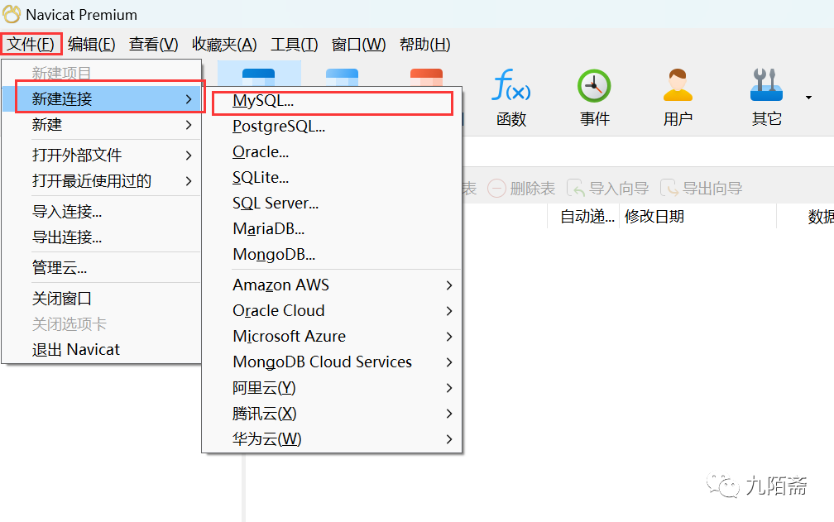This screenshot has width=834, height=522.
Task: Click the 导出向导 toolbar button
Action: [x=701, y=188]
